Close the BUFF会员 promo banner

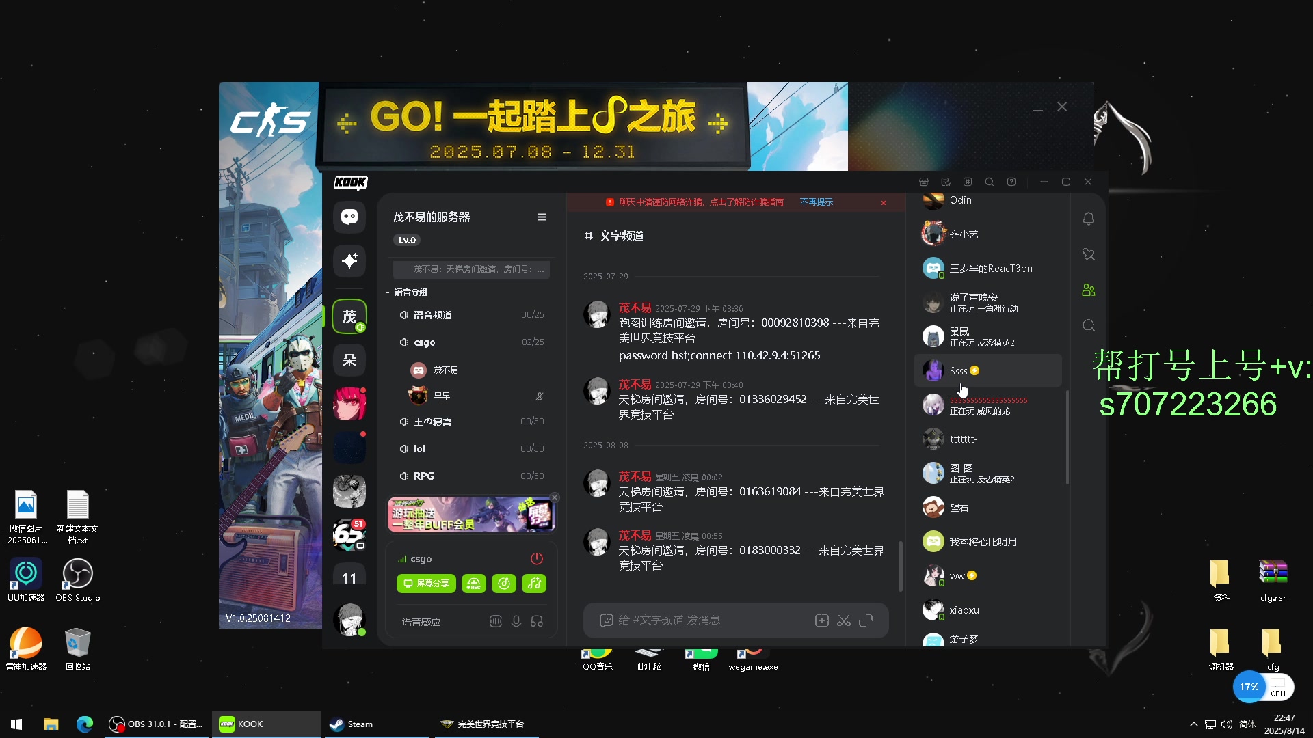point(555,497)
